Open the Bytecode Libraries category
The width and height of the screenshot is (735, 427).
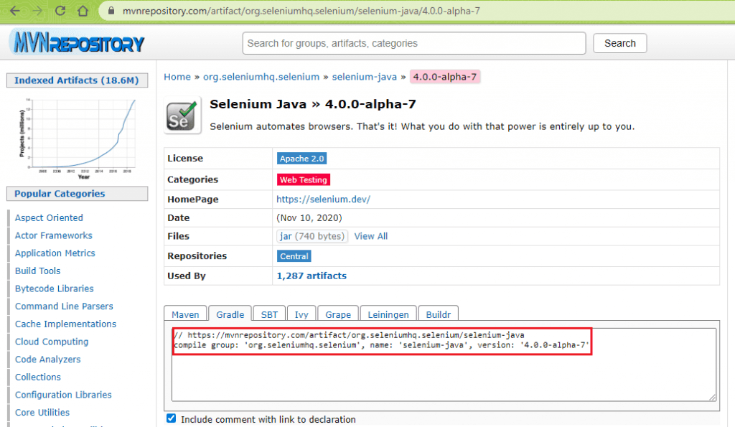(54, 288)
